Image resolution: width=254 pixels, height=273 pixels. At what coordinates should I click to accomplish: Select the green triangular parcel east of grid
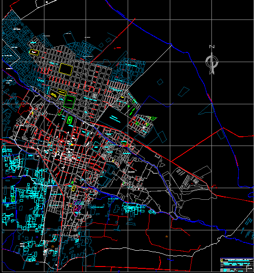[153, 119]
